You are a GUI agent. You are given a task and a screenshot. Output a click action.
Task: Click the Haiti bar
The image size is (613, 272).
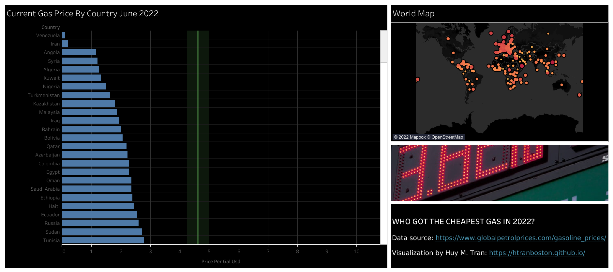(x=98, y=206)
